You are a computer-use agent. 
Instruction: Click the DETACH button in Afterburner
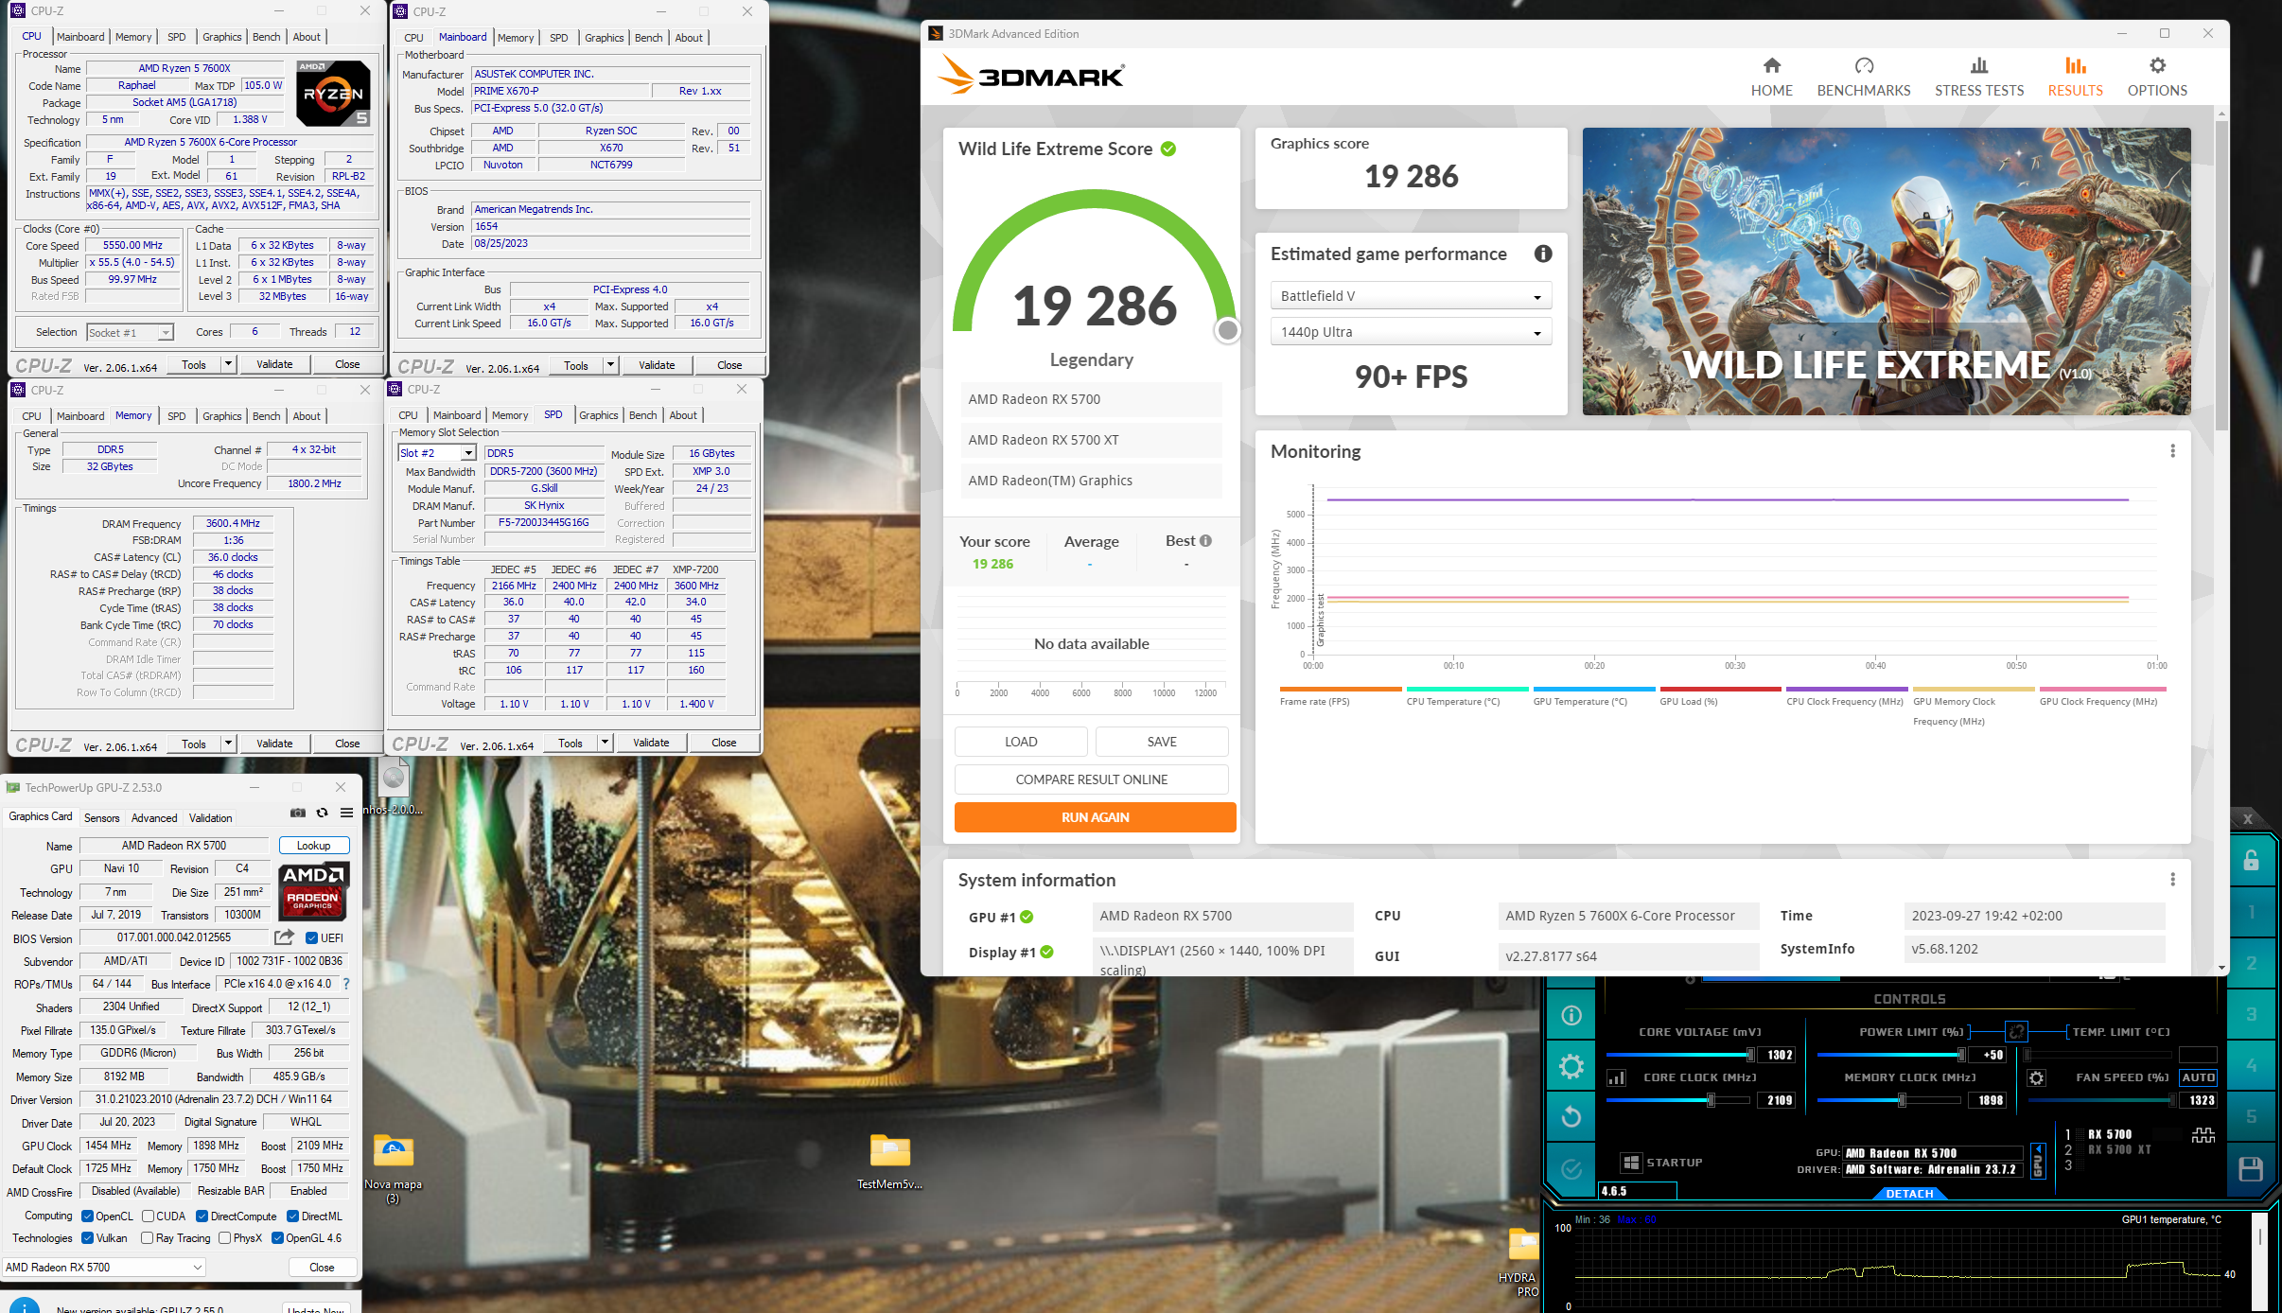[x=1909, y=1194]
